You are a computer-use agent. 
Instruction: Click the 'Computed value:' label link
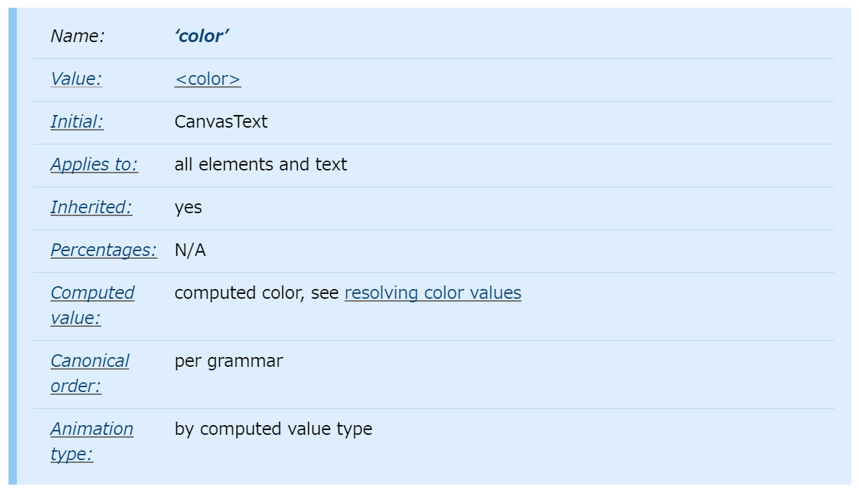(92, 293)
